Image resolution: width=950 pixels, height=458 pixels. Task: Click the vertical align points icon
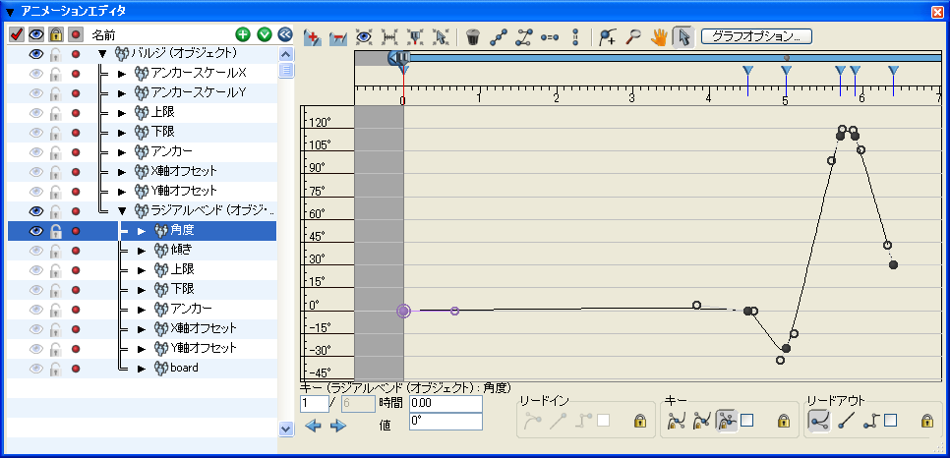pyautogui.click(x=575, y=37)
